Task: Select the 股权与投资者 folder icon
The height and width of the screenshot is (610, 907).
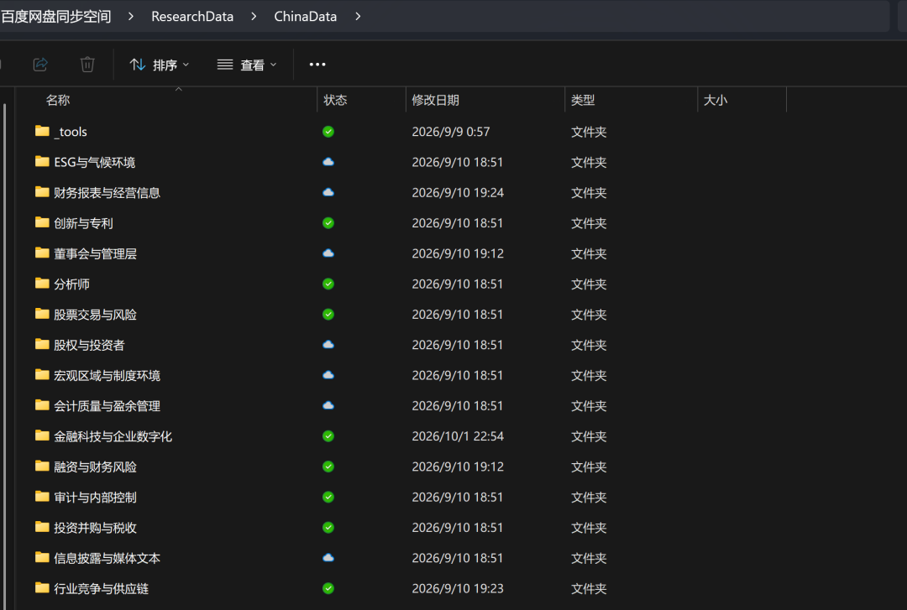Action: pyautogui.click(x=42, y=344)
